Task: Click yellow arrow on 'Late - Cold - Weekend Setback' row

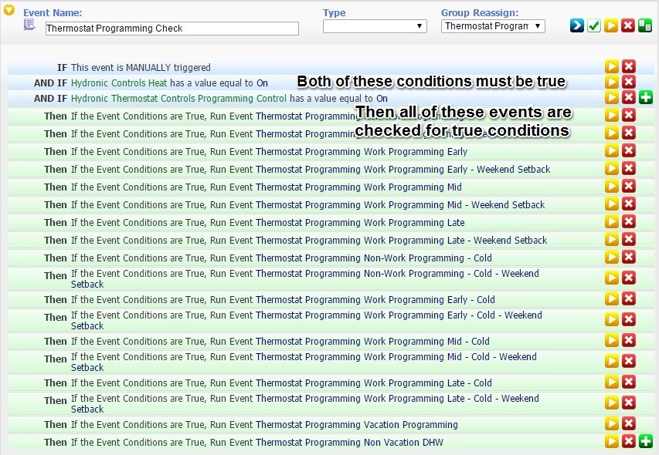Action: click(x=612, y=403)
